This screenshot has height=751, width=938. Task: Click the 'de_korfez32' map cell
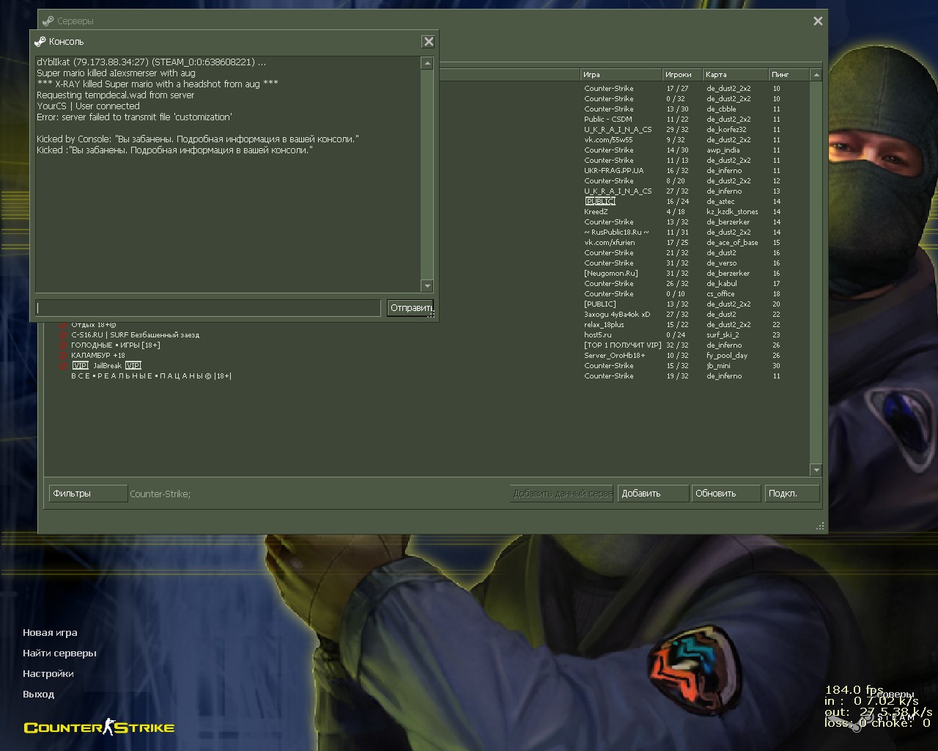coord(727,130)
